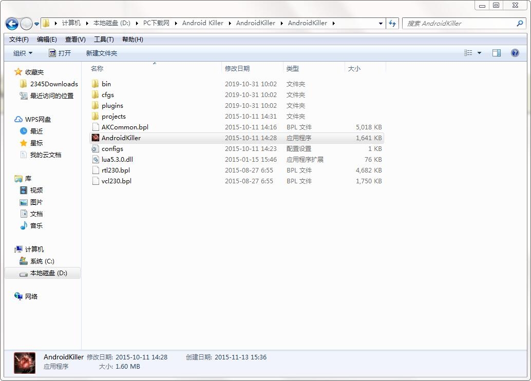Open the 文件(F) menu
This screenshot has width=531, height=381.
tap(18, 40)
